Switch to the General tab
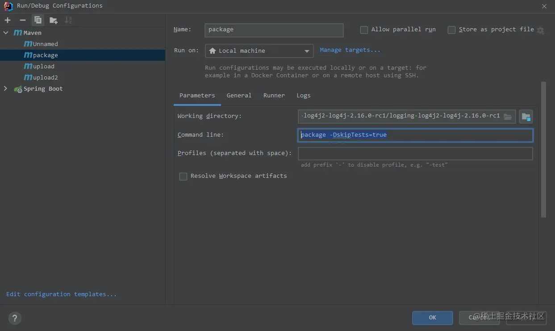The width and height of the screenshot is (555, 331). [x=239, y=95]
